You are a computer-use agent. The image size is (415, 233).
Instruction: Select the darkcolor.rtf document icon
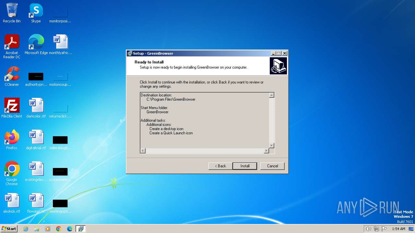point(36,108)
